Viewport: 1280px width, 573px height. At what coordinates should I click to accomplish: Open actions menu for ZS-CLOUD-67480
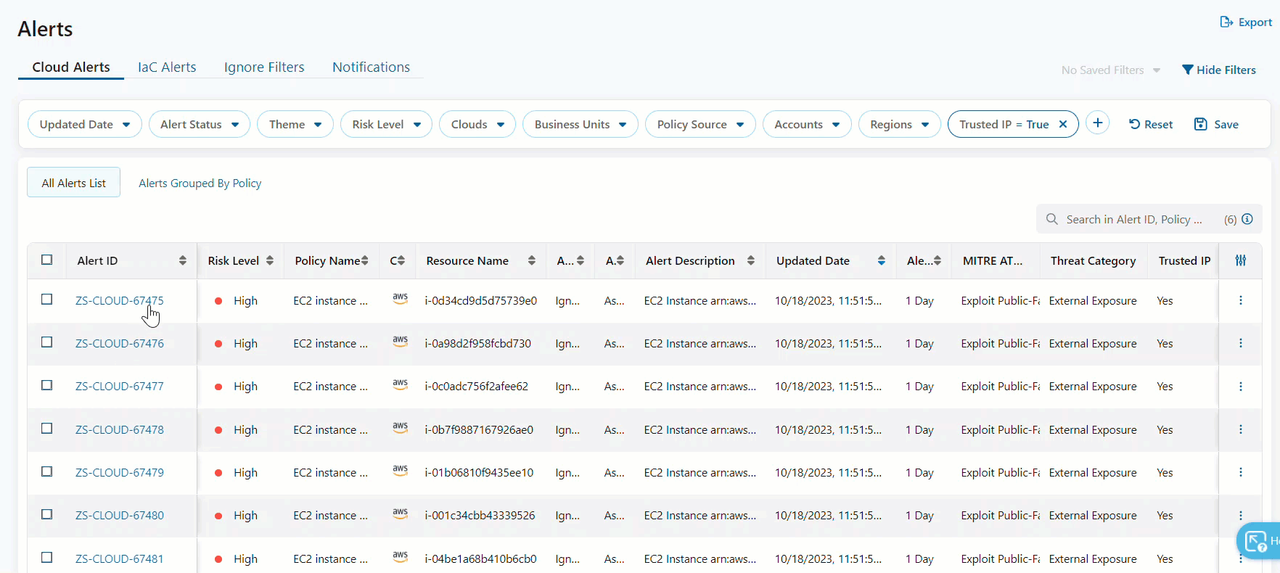click(x=1241, y=515)
